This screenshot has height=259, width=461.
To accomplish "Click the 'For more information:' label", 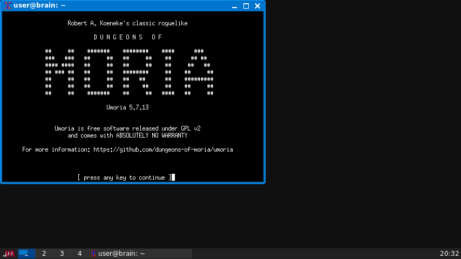I will click(56, 149).
